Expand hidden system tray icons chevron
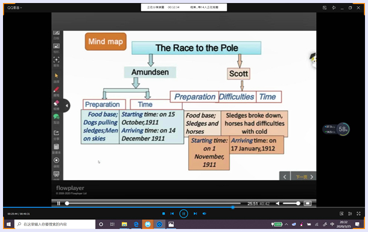 (287, 224)
